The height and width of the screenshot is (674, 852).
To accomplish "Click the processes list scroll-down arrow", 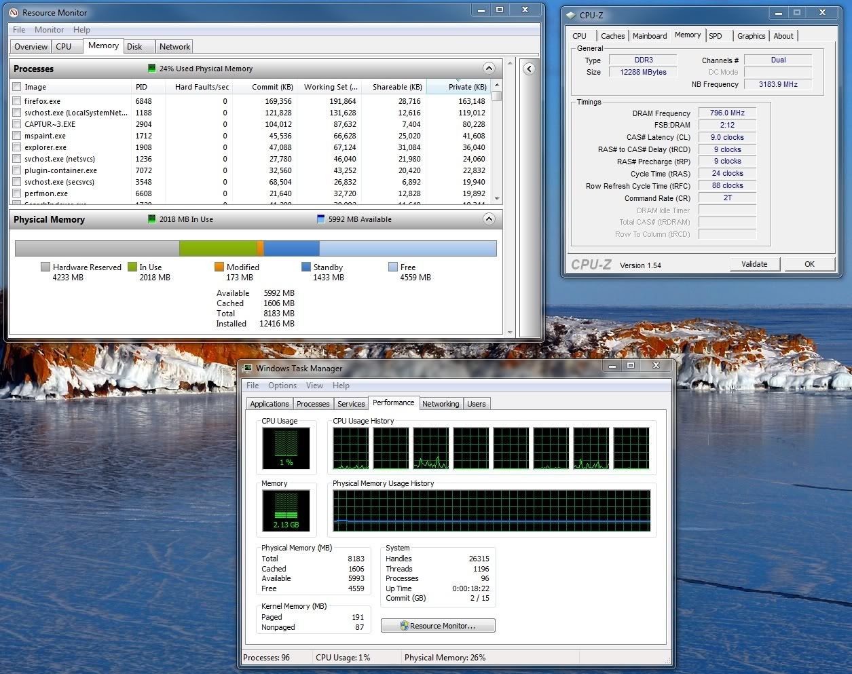I will coord(497,198).
